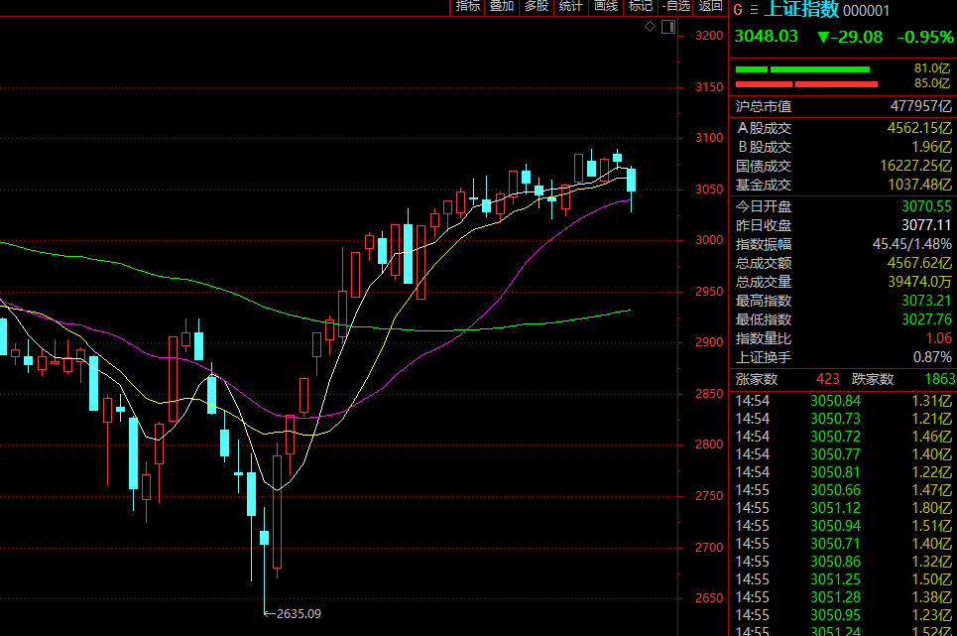Viewport: 957px width, 636px height.
Task: Select the tick row priced 3050.84
Action: (x=843, y=401)
